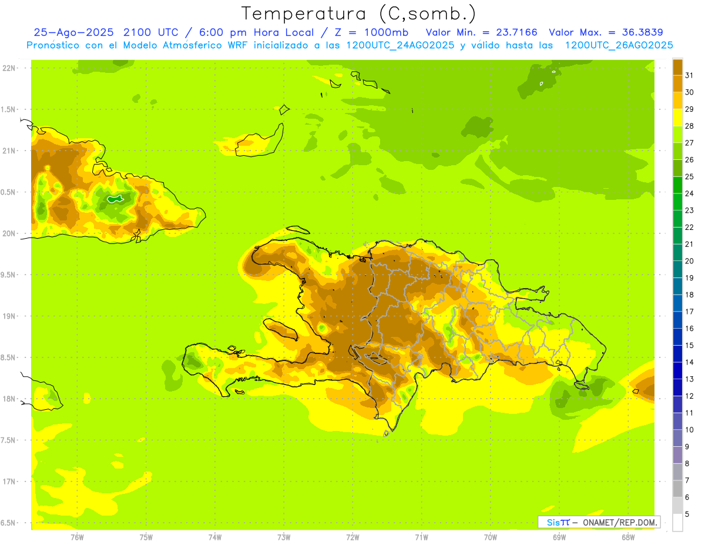The width and height of the screenshot is (705, 545).
Task: Click 'Valor Min. = 23.7166' value
Action: 481,33
